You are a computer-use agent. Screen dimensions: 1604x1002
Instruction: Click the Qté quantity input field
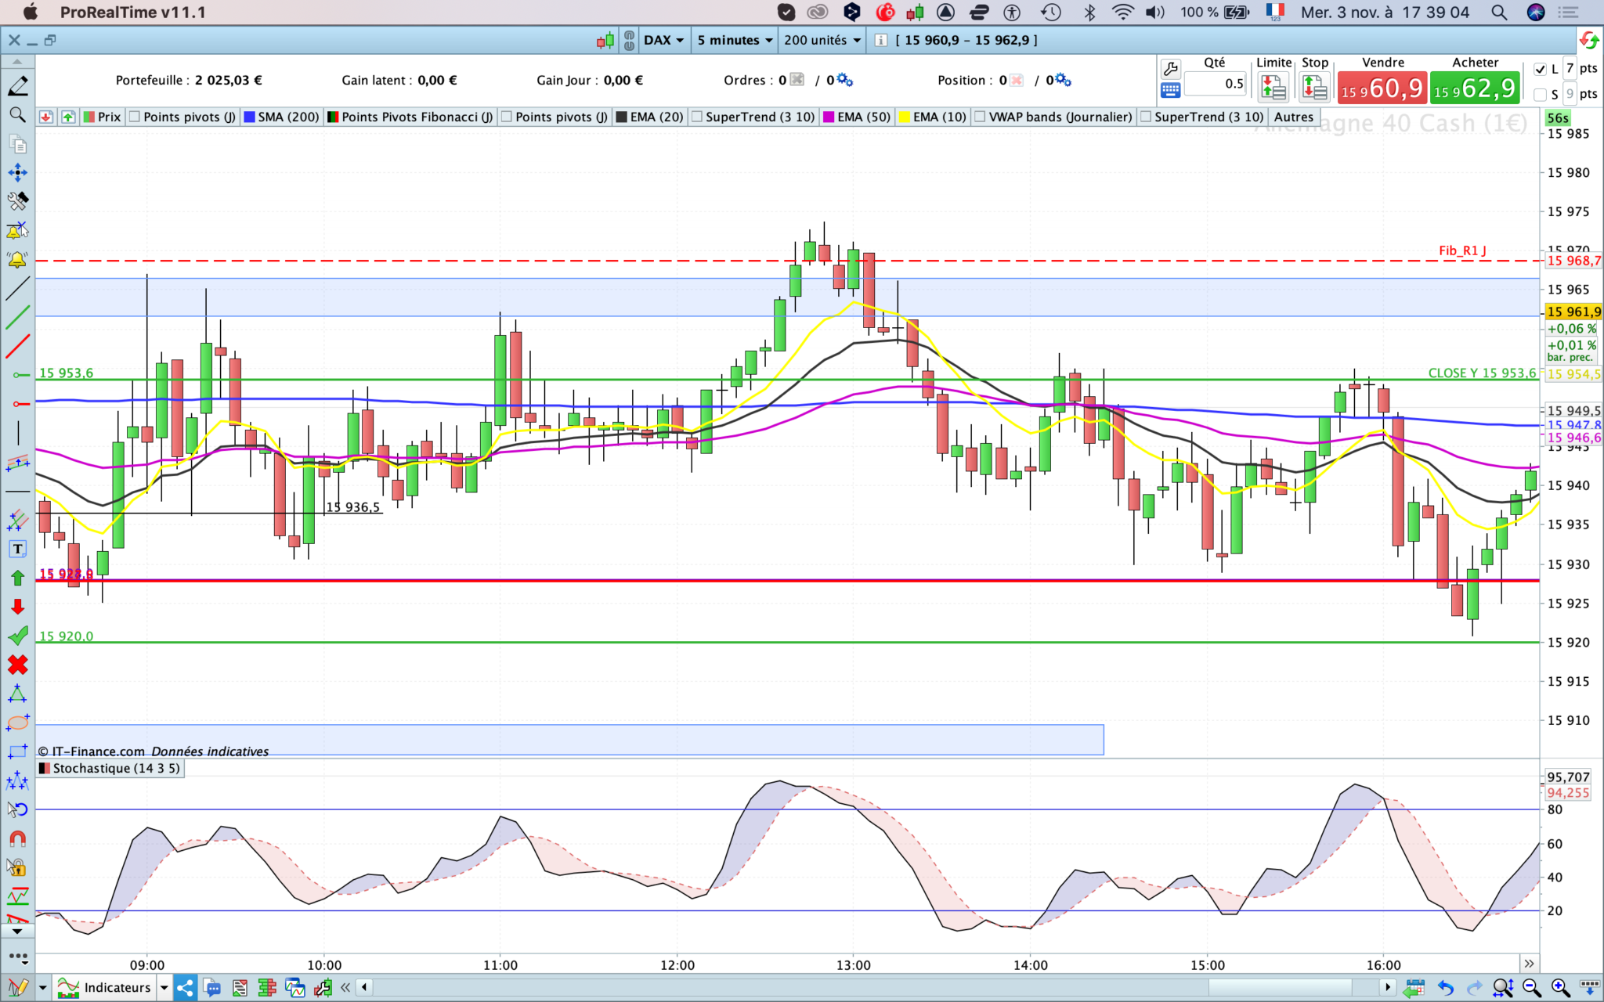click(1216, 84)
